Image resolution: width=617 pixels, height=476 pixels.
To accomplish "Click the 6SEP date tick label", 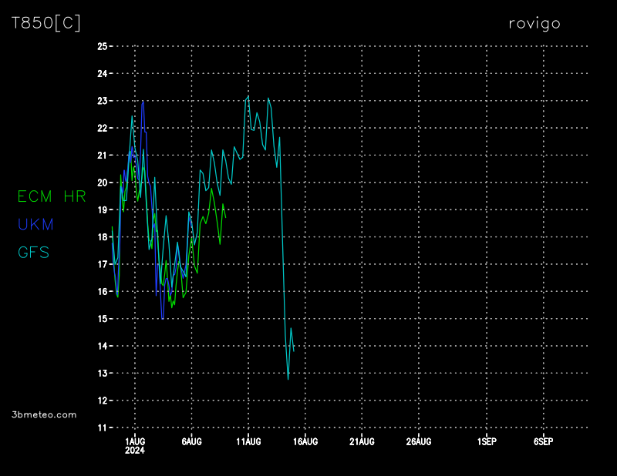I will coord(543,441).
